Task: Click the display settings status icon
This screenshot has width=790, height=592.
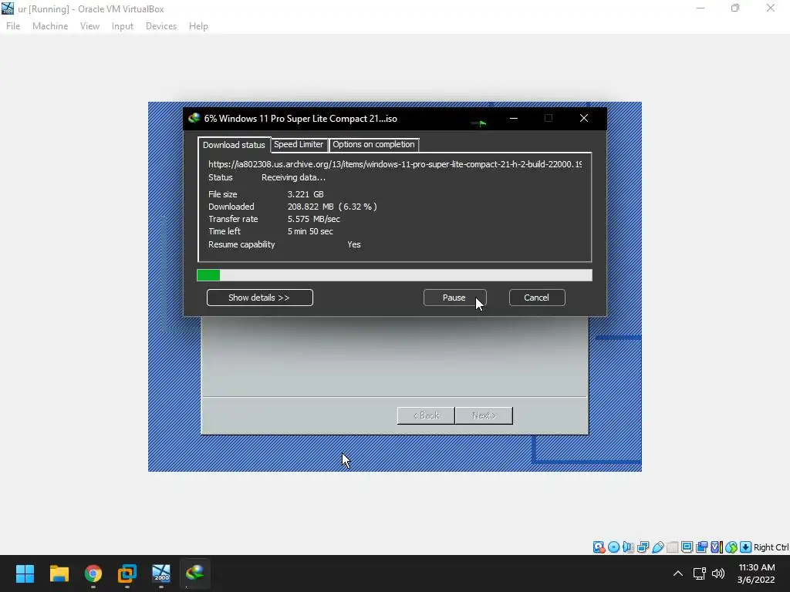Action: coord(687,547)
